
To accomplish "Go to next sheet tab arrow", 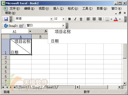I will pyautogui.click(x=11, y=87).
